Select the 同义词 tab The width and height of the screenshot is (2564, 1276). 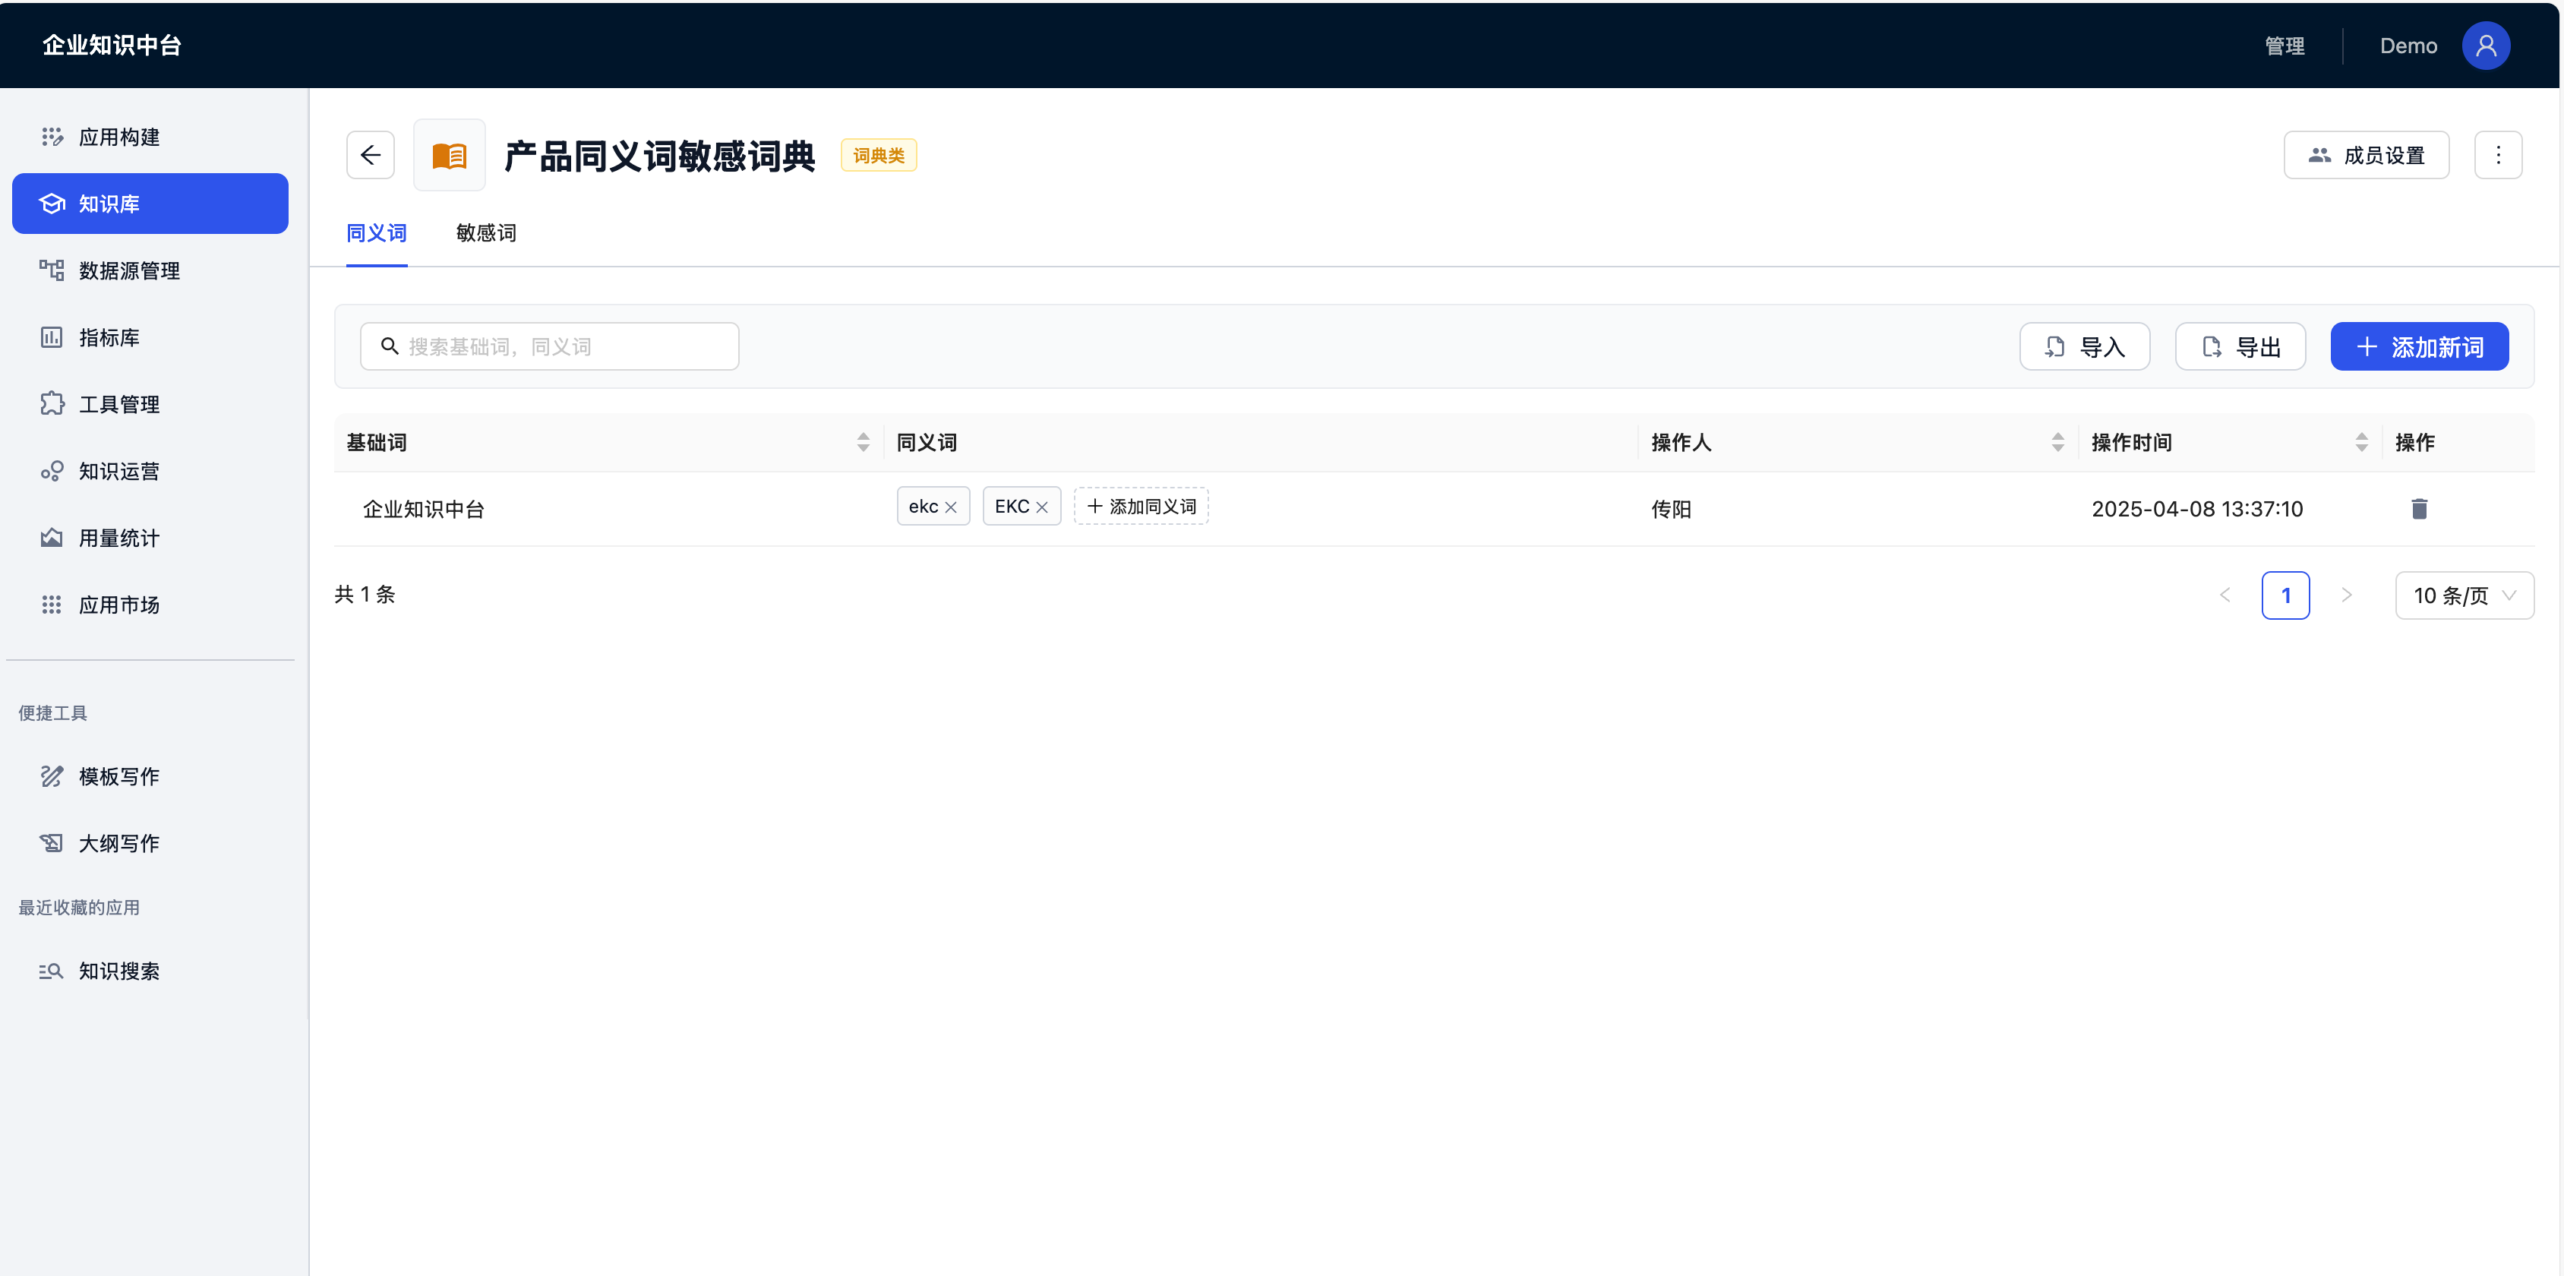pyautogui.click(x=376, y=233)
